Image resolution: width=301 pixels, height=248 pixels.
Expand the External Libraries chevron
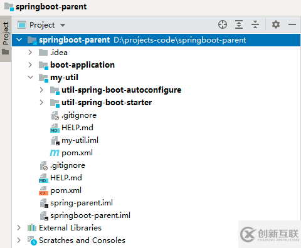click(19, 228)
